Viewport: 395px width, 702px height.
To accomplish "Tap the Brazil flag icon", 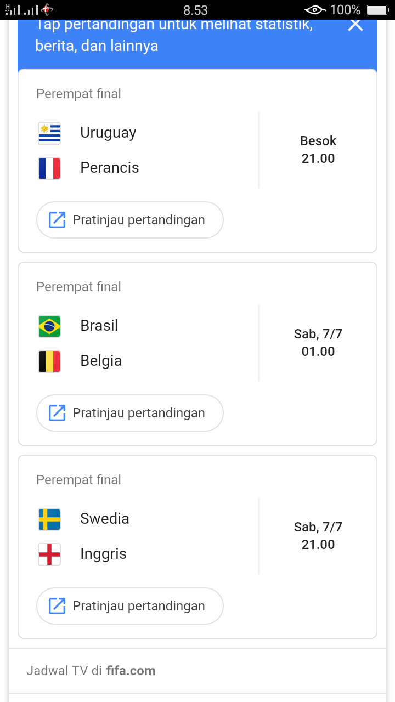I will (x=49, y=326).
